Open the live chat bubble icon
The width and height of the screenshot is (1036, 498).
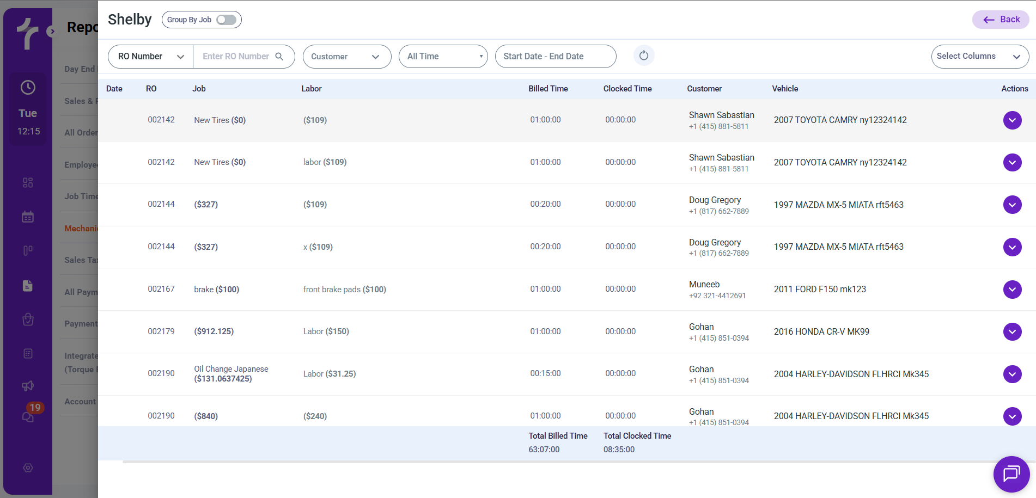1011,474
